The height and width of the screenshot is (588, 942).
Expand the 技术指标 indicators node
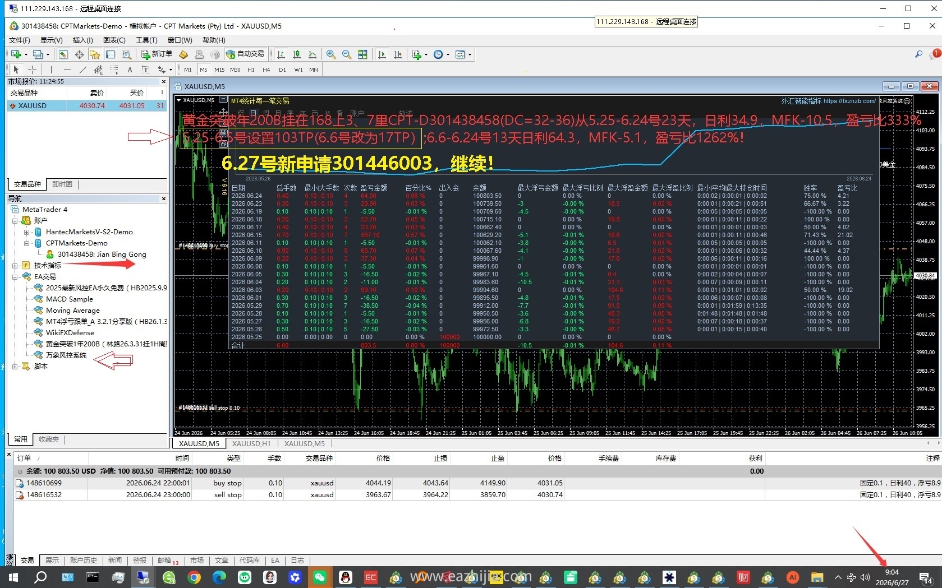(15, 266)
